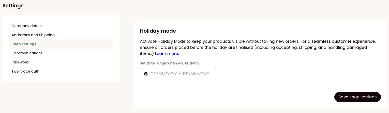The height and width of the screenshot is (113, 389).
Task: Click the arrow between the two dates
Action: pos(180,74)
